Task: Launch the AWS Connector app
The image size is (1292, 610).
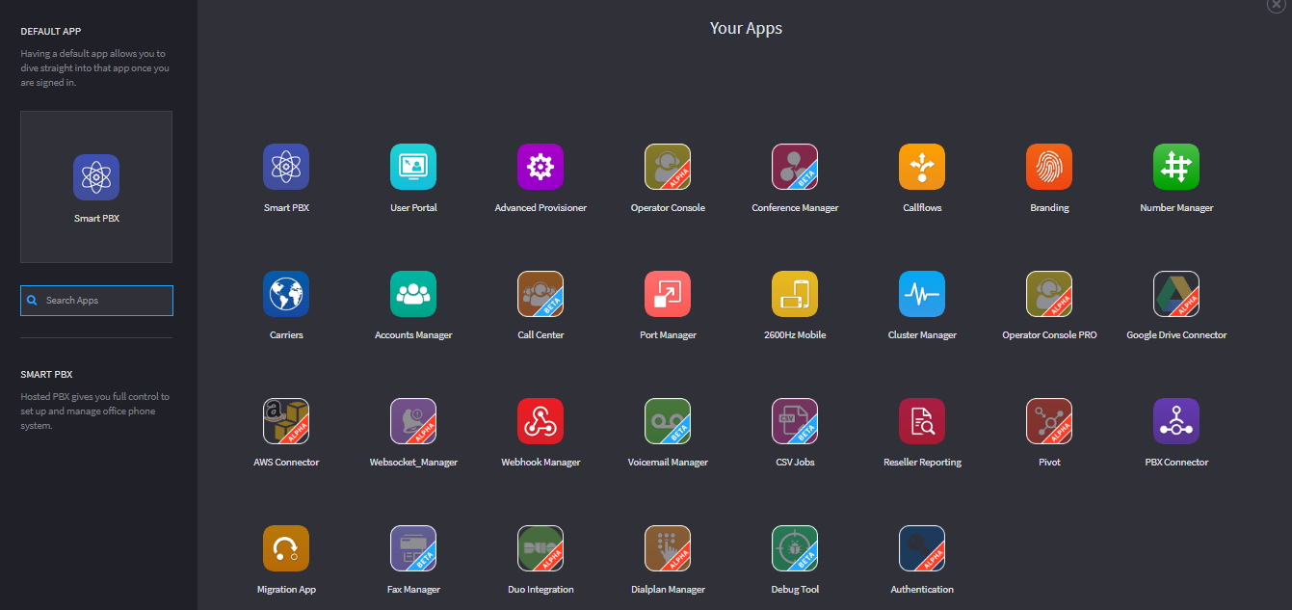Action: click(286, 421)
